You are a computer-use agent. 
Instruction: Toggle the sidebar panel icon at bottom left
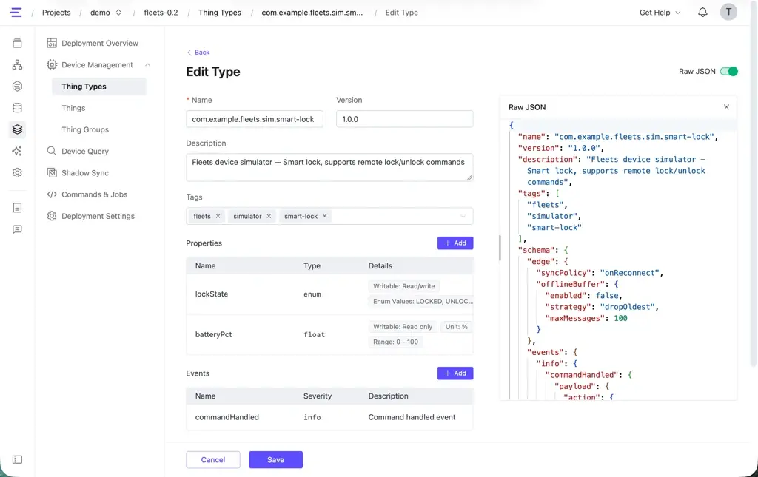coord(18,459)
